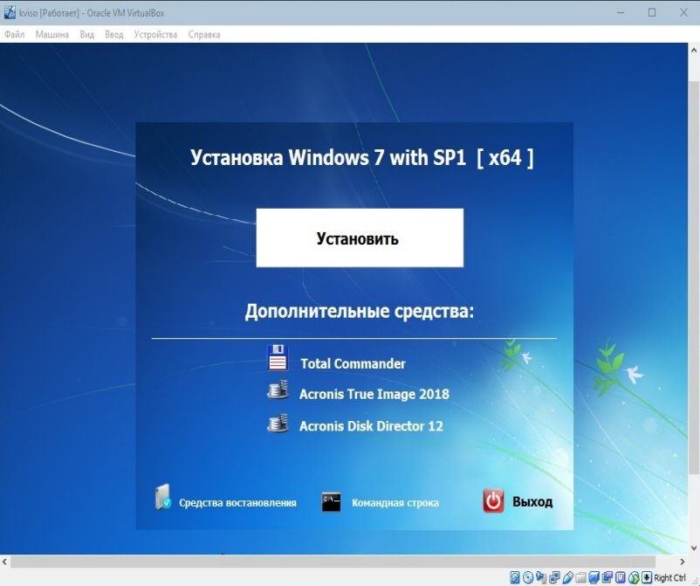The width and height of the screenshot is (700, 586).
Task: Open the Устройства menu
Action: coord(155,34)
